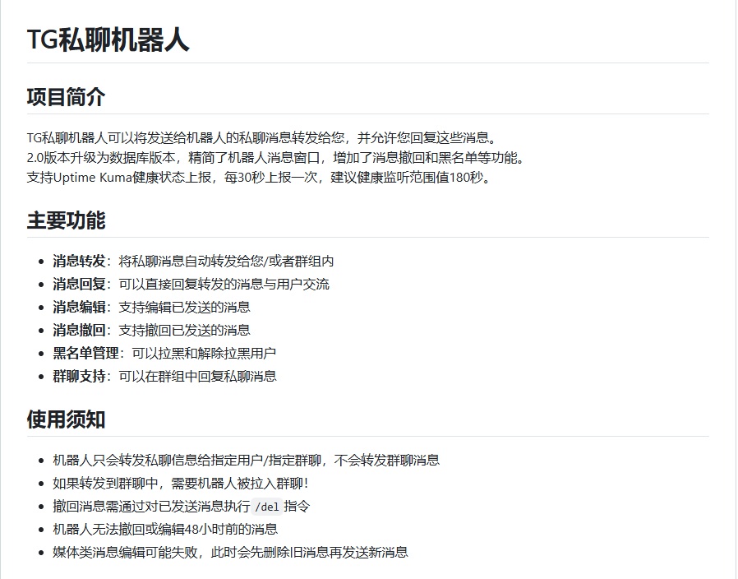The image size is (738, 579).
Task: Click the bullet 媒体类消息编辑可能失败
Action: click(230, 553)
